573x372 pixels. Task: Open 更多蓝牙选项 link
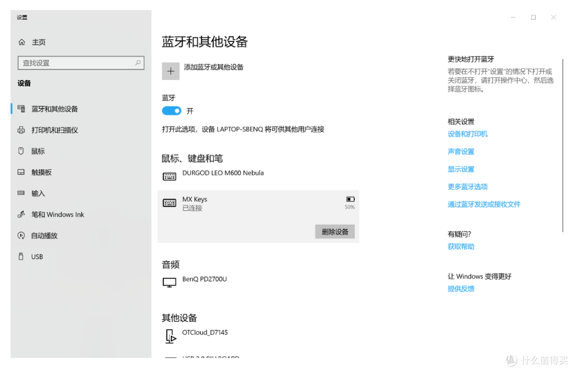tap(467, 187)
